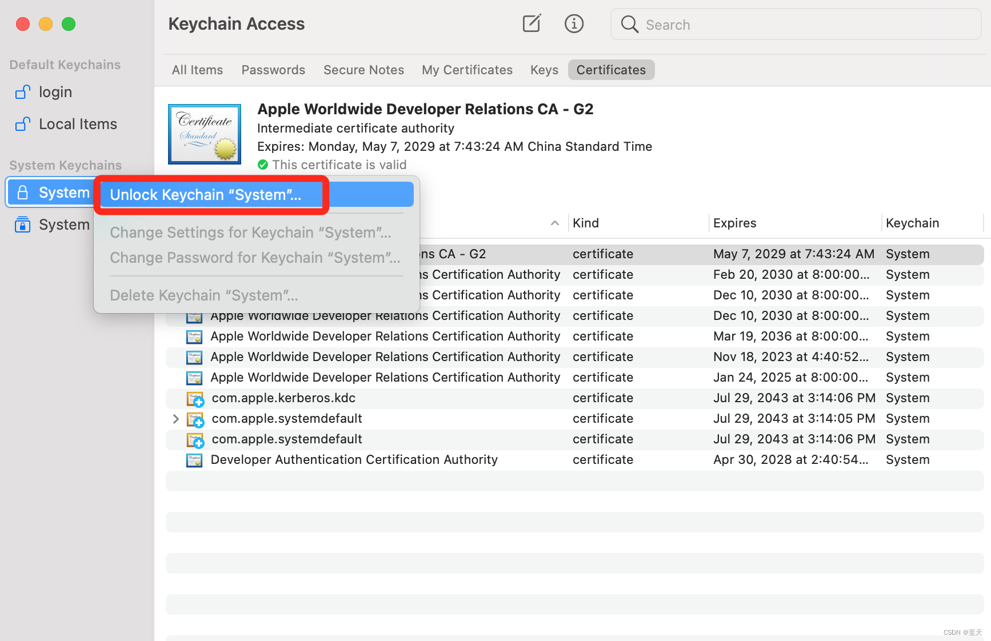Minimize the Keychain Access window

pos(46,24)
